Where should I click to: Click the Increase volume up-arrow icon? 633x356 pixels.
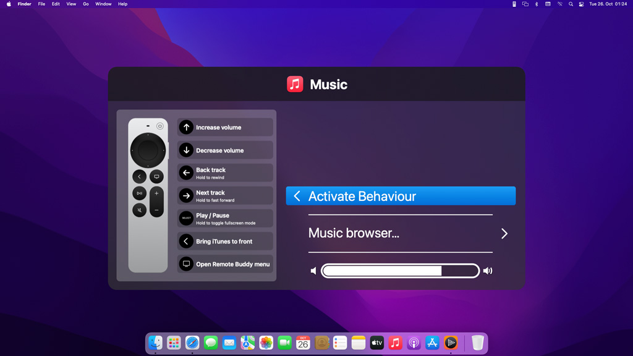coord(186,127)
